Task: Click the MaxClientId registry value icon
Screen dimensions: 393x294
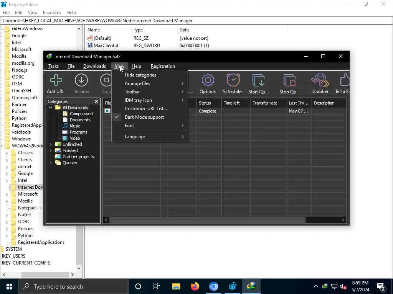Action: (90, 45)
